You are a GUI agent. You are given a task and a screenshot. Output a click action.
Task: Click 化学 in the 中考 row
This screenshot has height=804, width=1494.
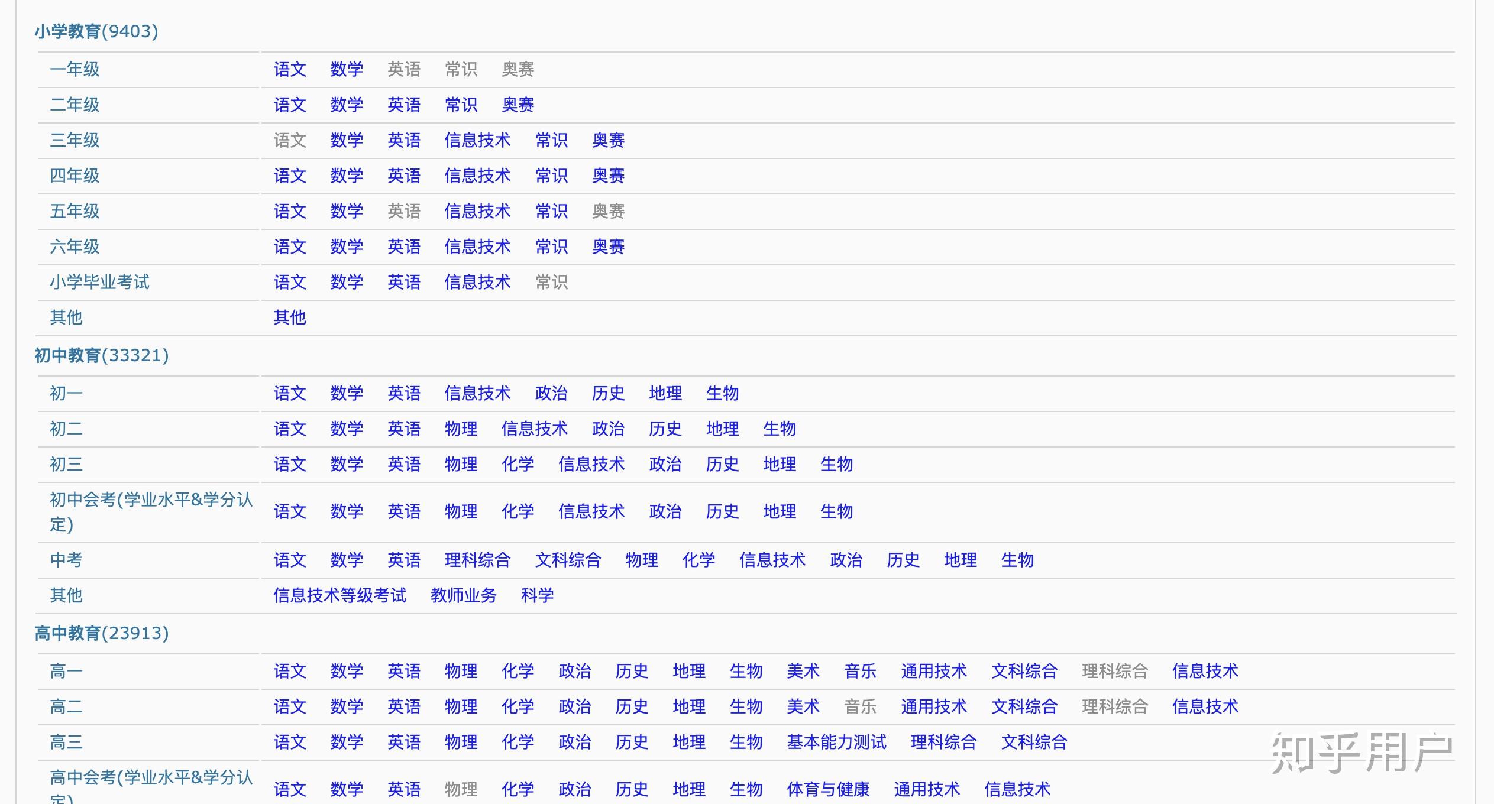point(699,560)
